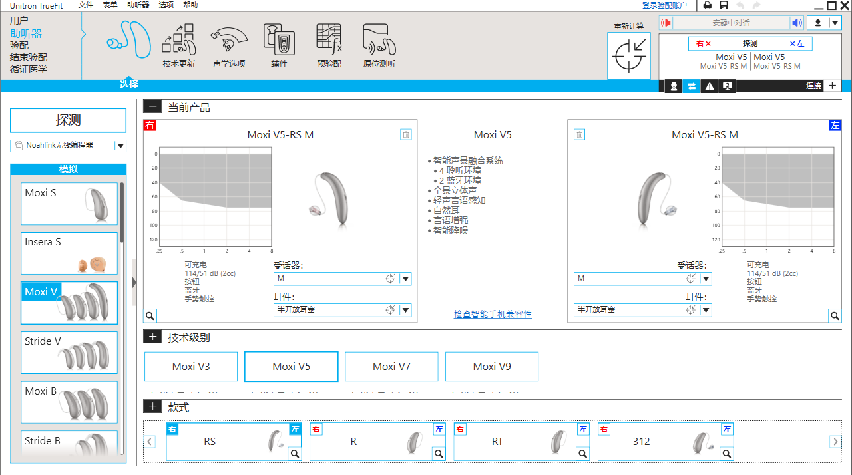Select the selected Moxi V family card
852x475 pixels.
pyautogui.click(x=69, y=303)
